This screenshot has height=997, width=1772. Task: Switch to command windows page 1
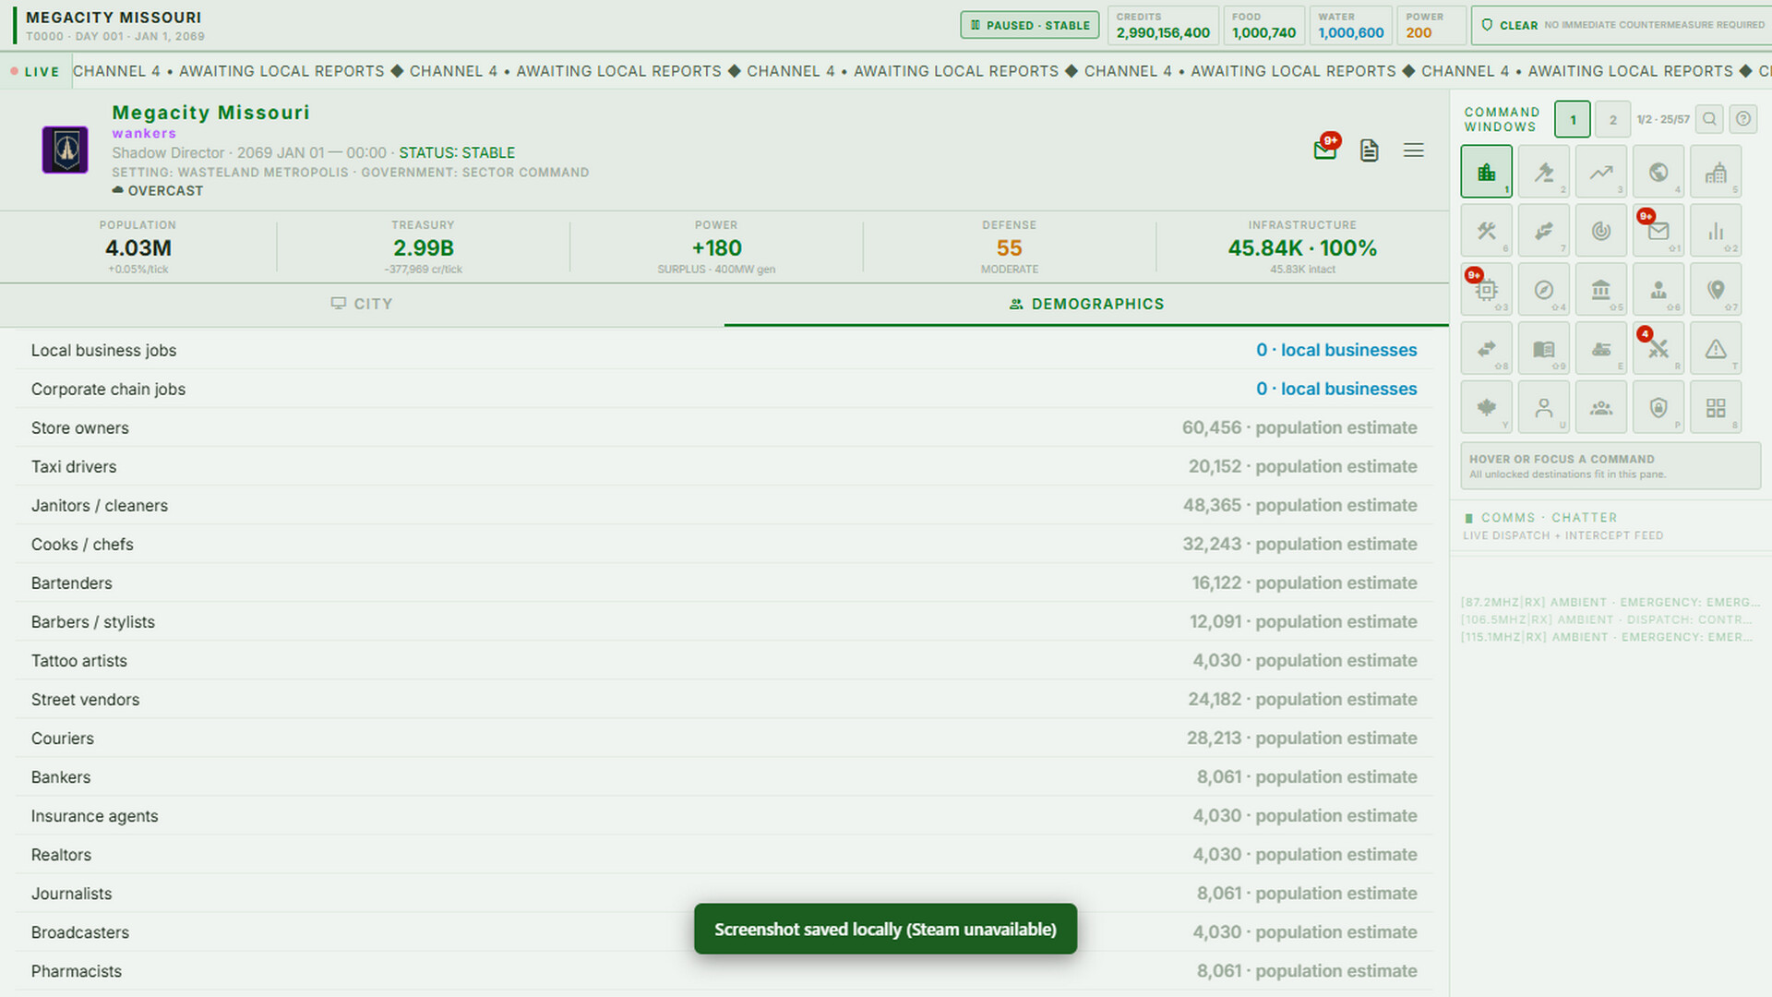click(1573, 119)
